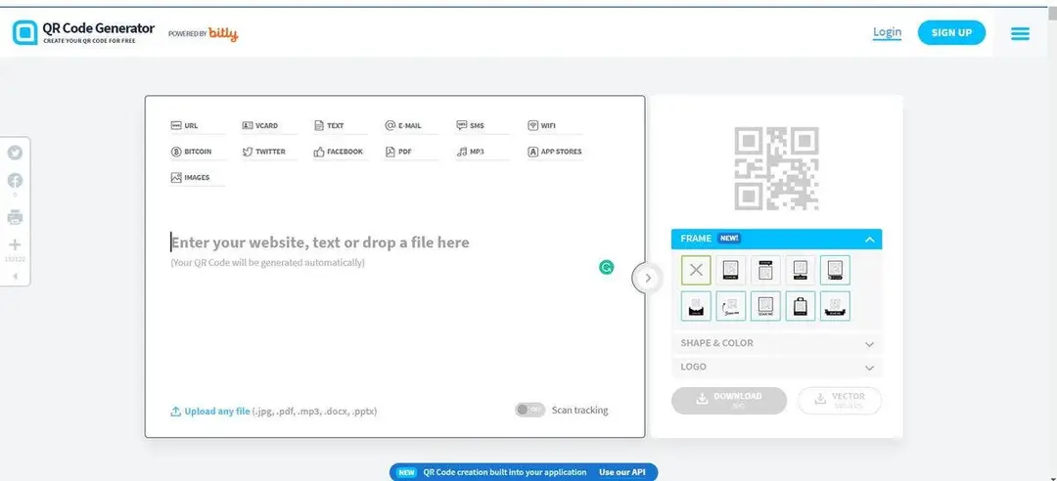
Task: Pick the BITCOIN QR code type
Action: click(x=192, y=153)
